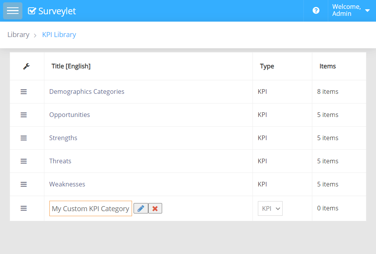Screen dimensions: 376x254
Task: Click the drag handle for Weaknesses row
Action: coord(24,185)
